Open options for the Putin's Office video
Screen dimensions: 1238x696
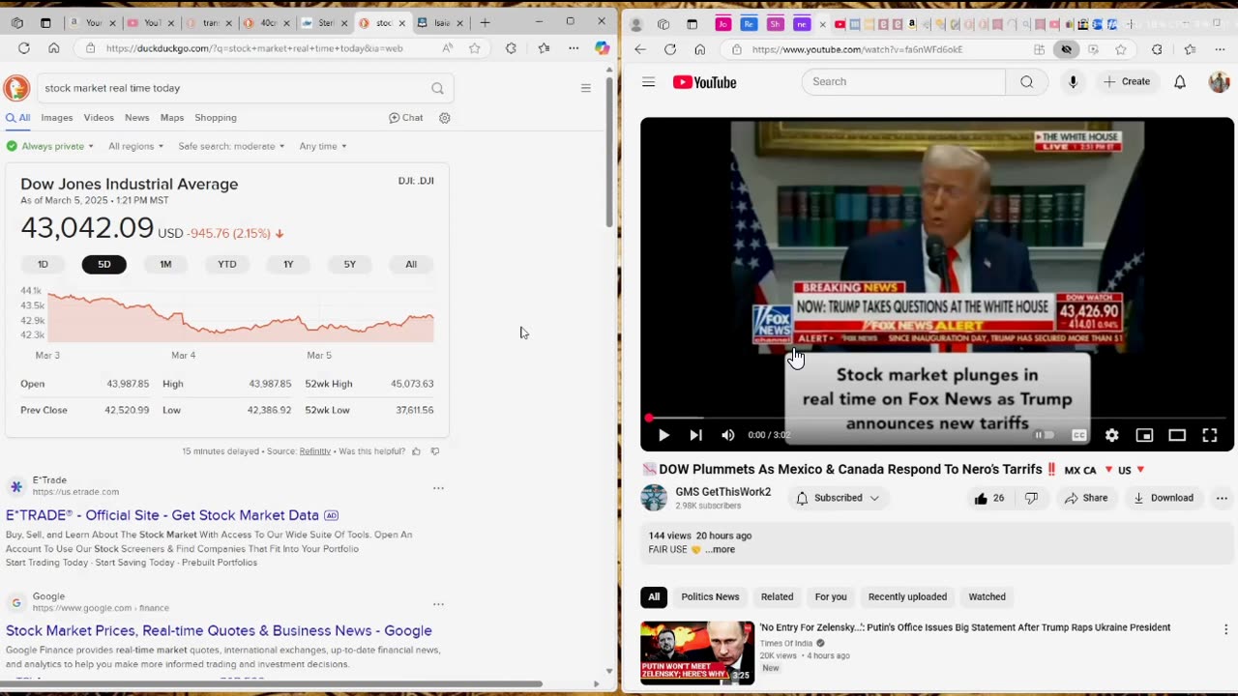point(1225,629)
